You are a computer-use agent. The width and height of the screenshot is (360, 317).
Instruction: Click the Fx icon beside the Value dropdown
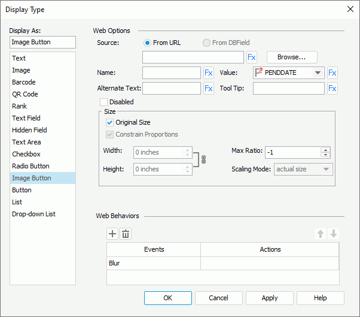(x=332, y=73)
